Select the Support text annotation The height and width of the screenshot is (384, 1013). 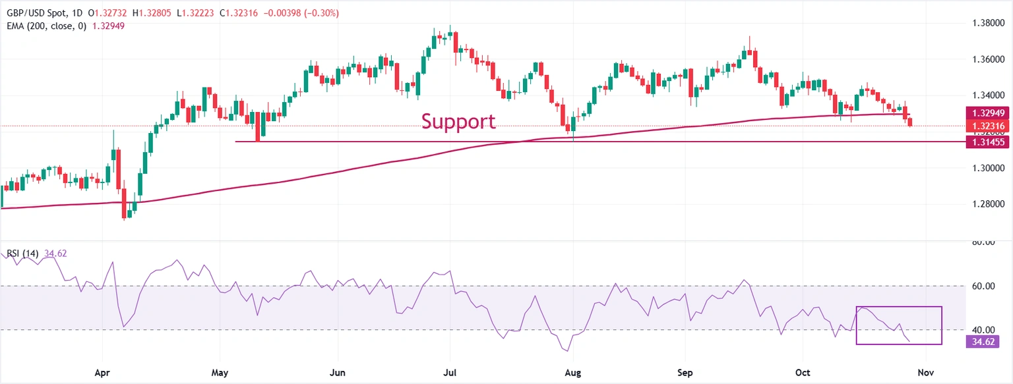pos(458,121)
